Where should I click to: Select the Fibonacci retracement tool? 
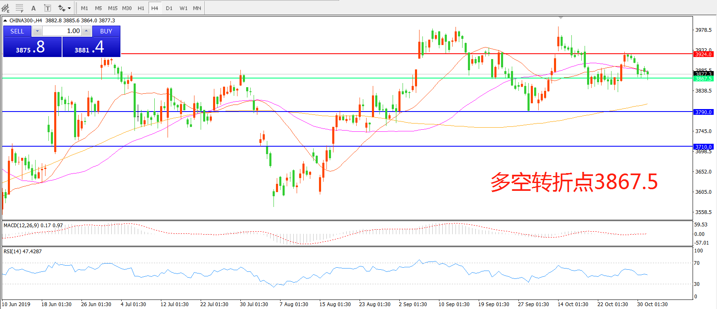[x=19, y=8]
